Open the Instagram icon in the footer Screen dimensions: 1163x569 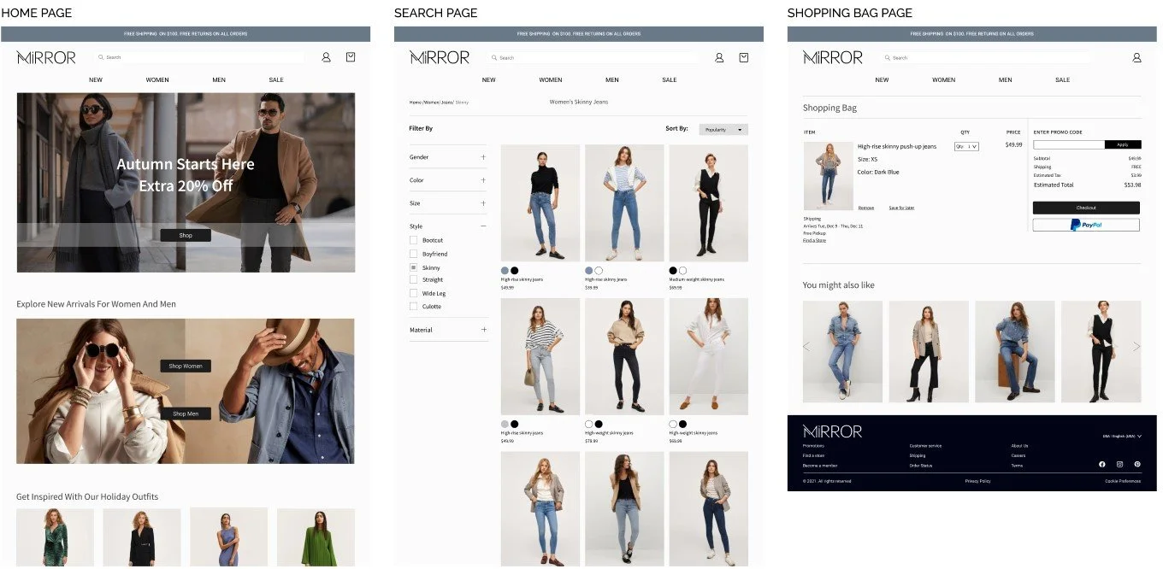[x=1119, y=464]
